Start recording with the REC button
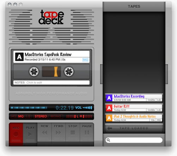 (x=16, y=134)
